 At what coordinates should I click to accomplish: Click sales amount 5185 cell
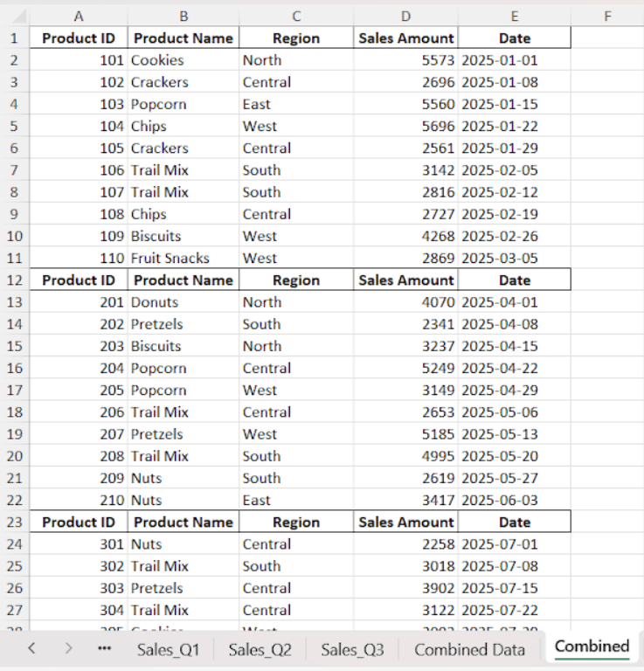coord(405,434)
